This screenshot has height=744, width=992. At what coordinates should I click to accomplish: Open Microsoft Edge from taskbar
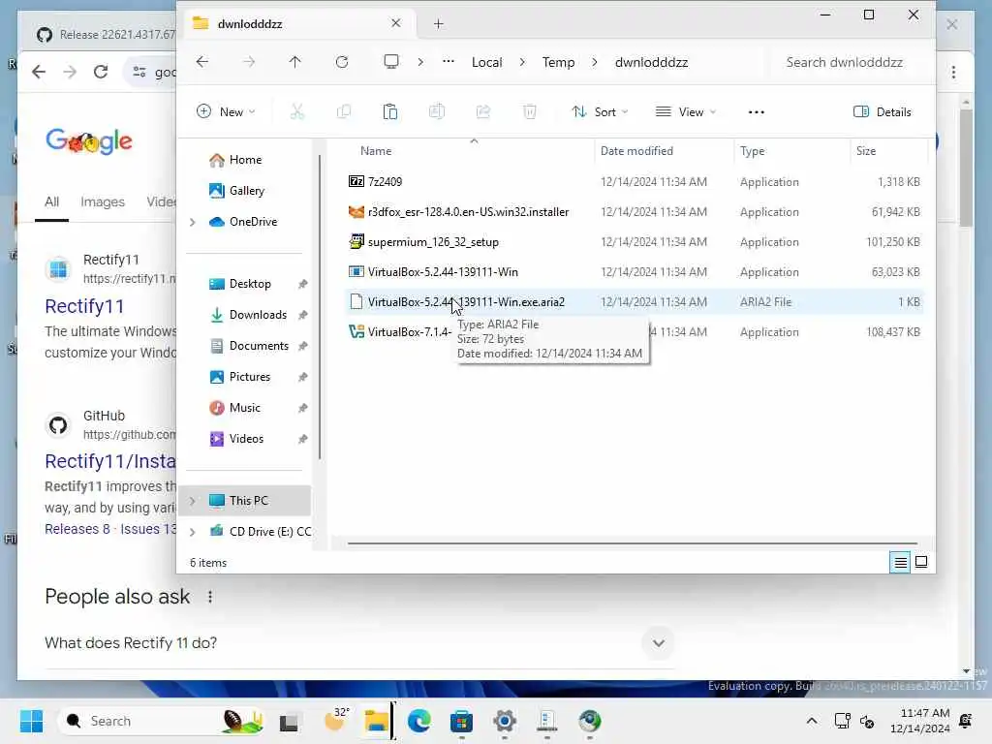[x=418, y=721]
